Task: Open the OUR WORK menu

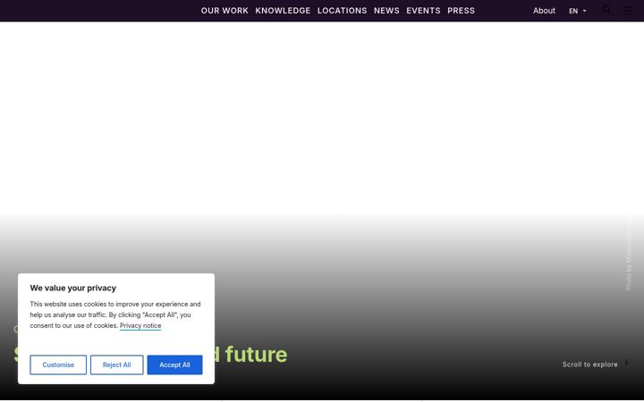Action: pyautogui.click(x=225, y=11)
